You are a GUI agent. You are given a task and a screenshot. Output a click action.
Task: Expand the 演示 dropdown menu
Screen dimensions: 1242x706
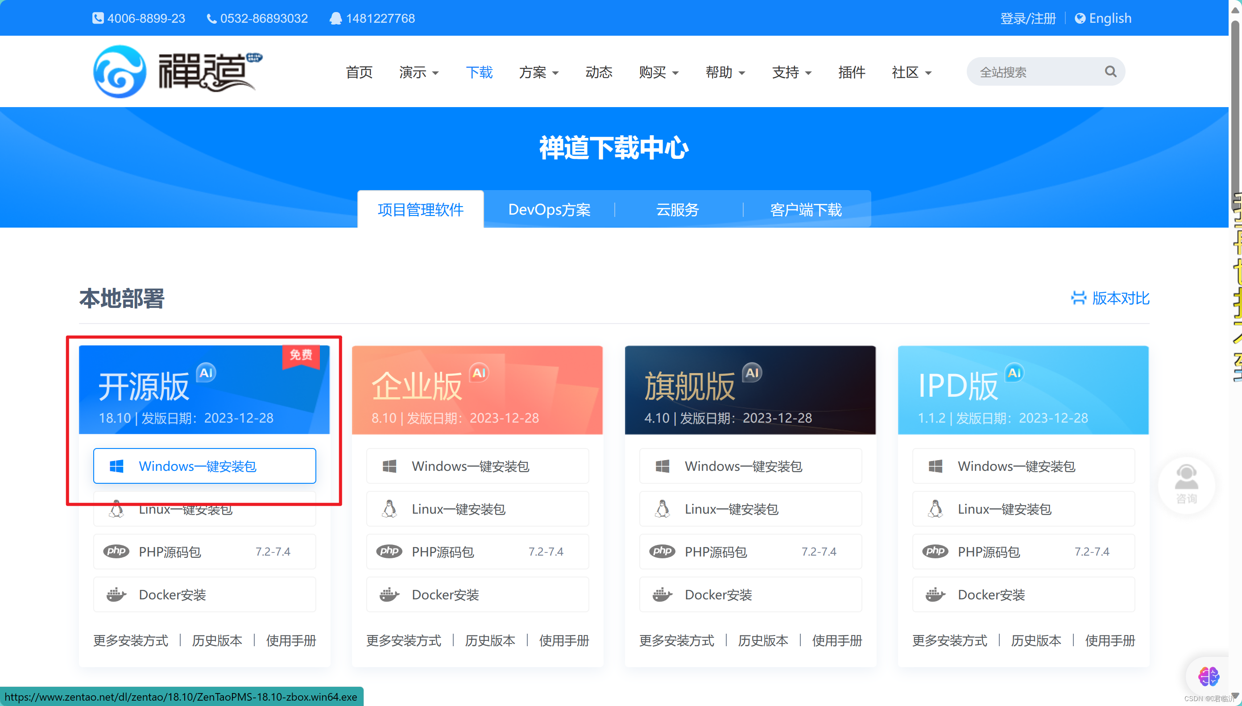419,72
